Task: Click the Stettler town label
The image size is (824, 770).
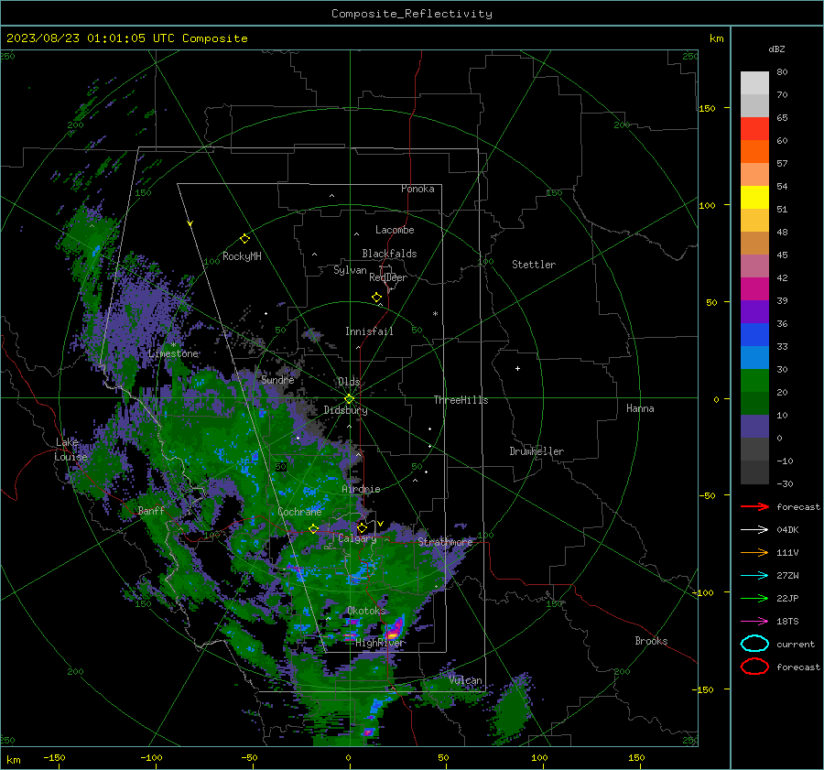Action: (x=534, y=265)
